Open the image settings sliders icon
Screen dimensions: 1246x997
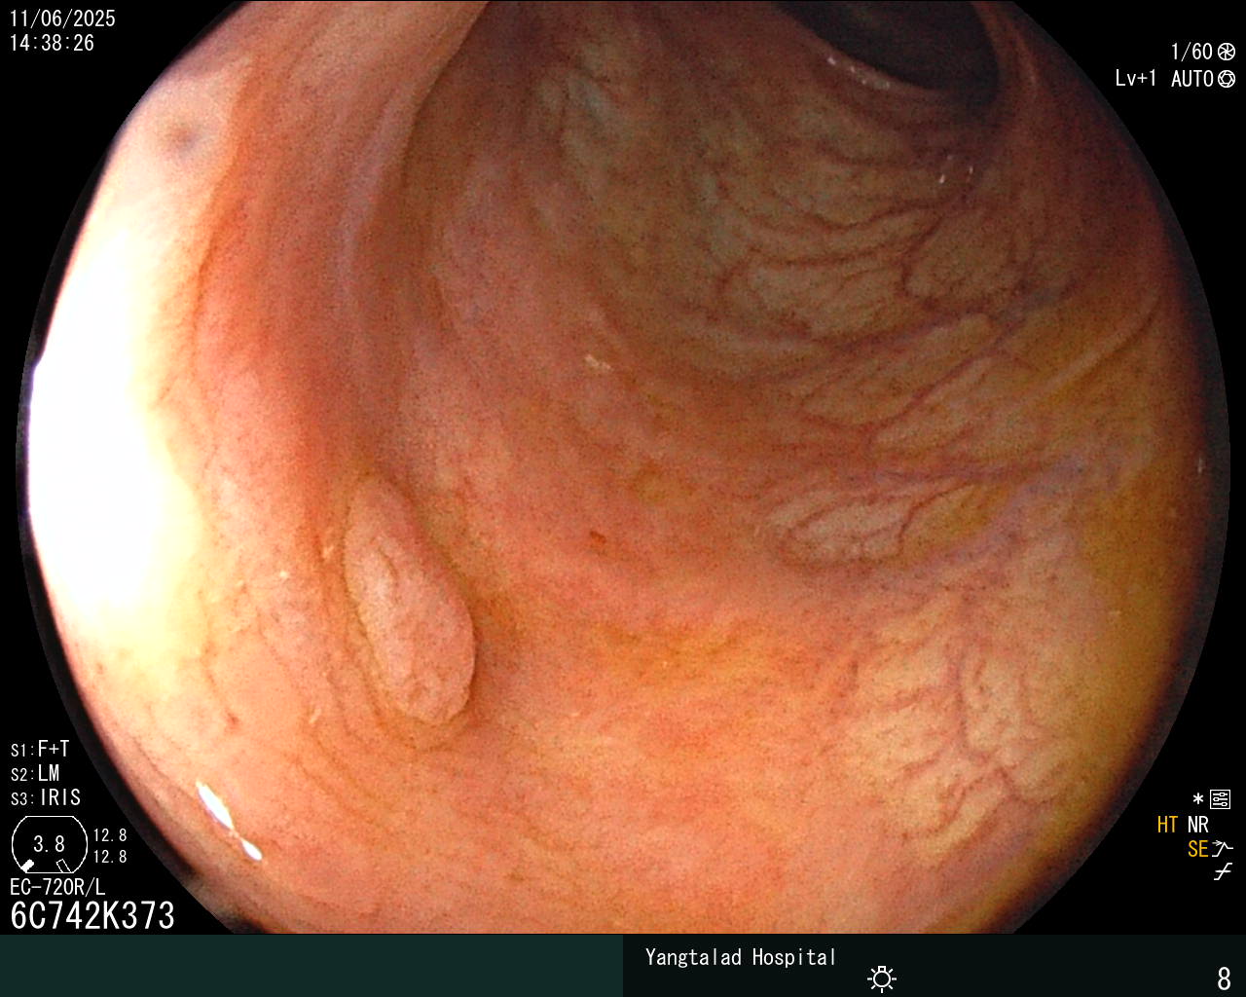(1221, 799)
